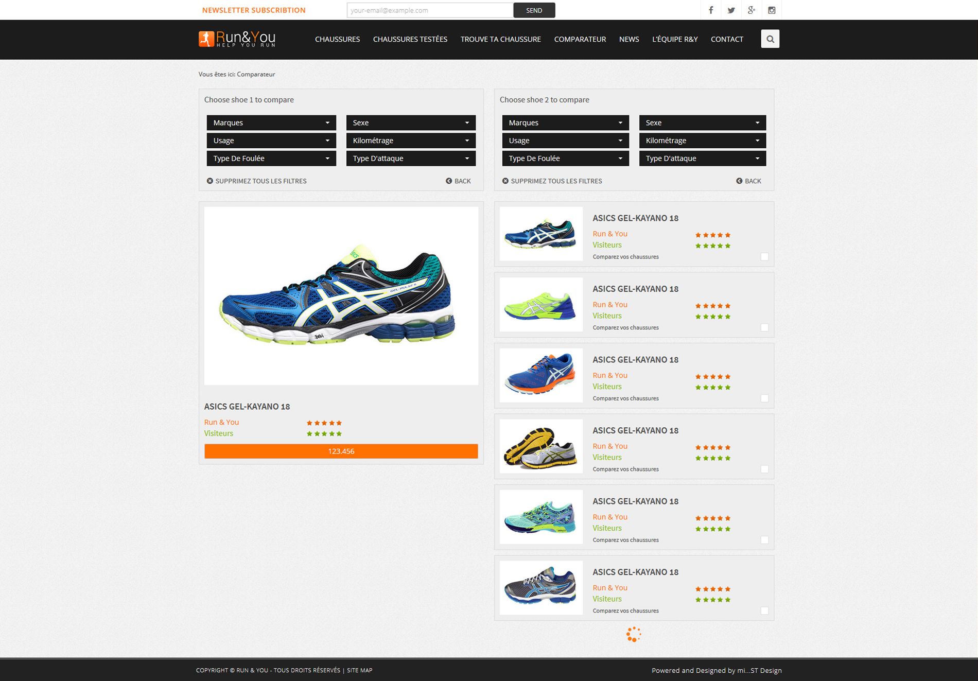Open Trouve Ta Chaussure menu item
This screenshot has height=681, width=978.
pos(501,39)
